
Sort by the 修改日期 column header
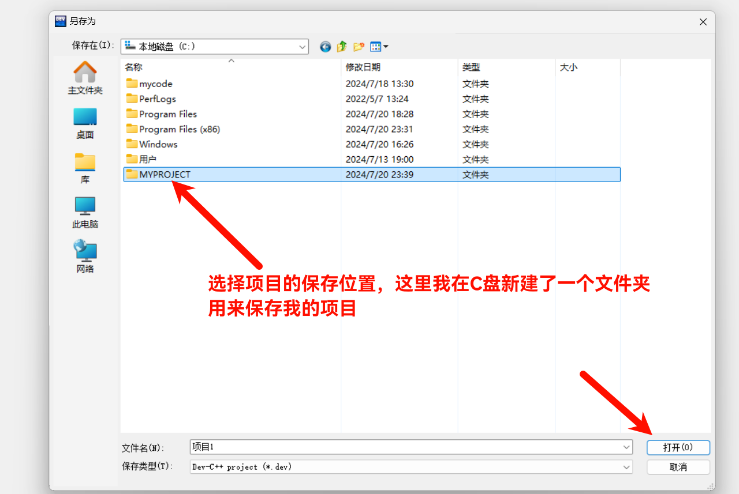click(400, 67)
